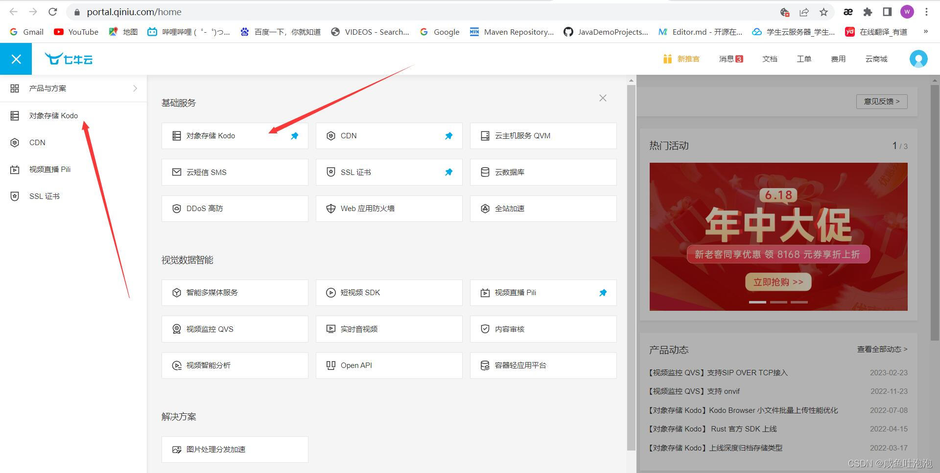Select second carousel indicator on banner

click(778, 302)
